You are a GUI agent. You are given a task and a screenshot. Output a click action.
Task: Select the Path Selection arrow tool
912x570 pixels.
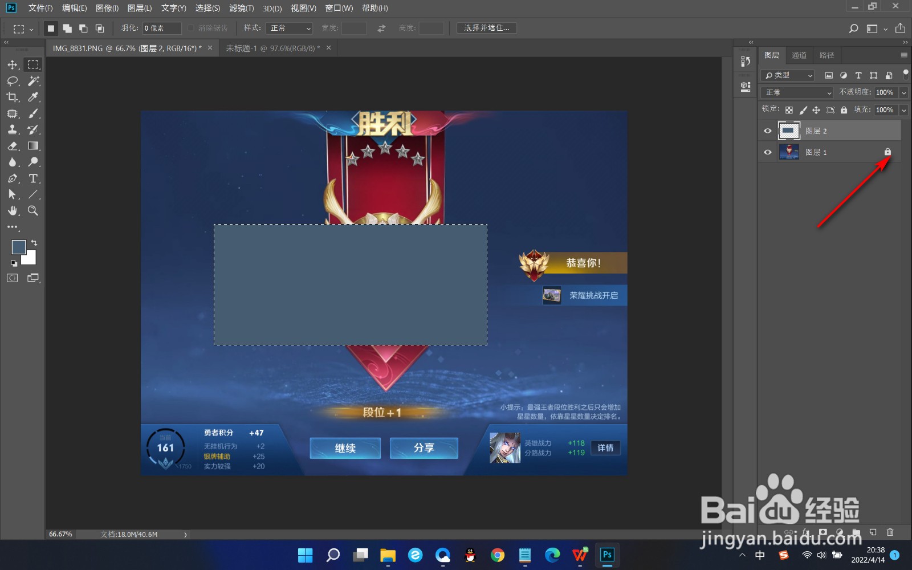[x=13, y=194]
